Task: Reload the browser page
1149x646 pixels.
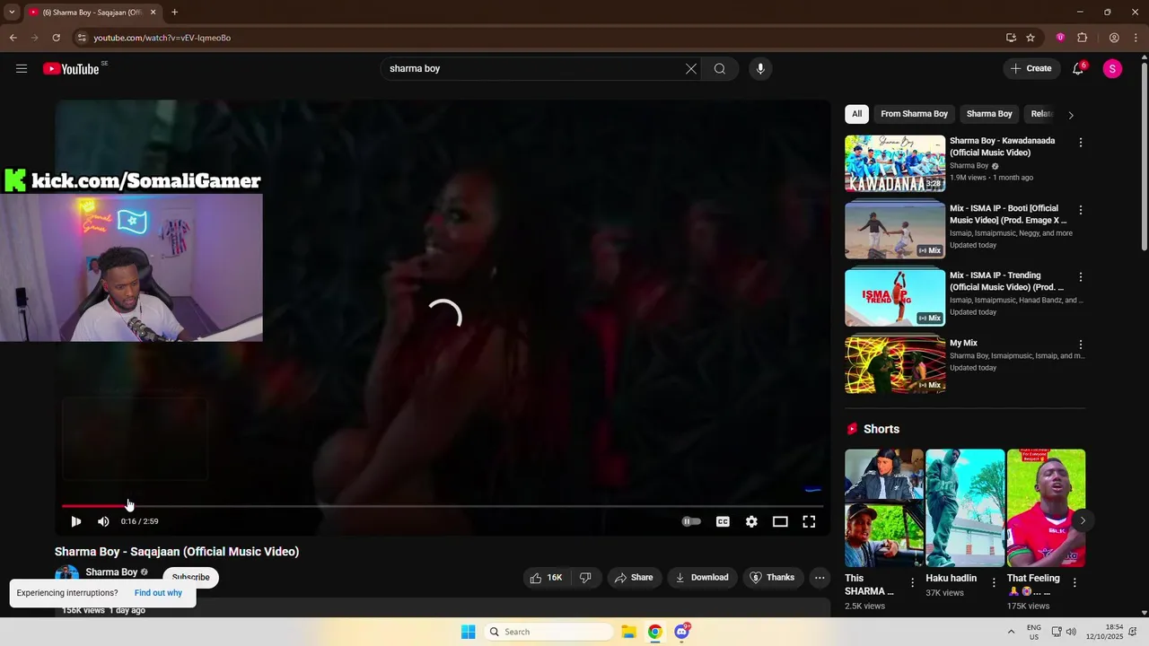Action: 56,38
